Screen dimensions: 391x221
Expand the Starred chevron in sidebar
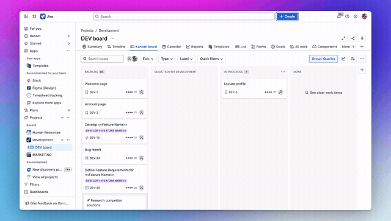pos(69,43)
